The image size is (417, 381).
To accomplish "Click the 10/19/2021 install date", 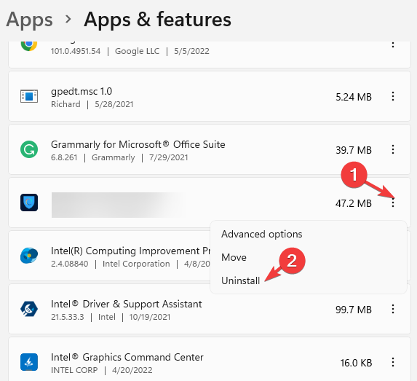I will (x=150, y=317).
